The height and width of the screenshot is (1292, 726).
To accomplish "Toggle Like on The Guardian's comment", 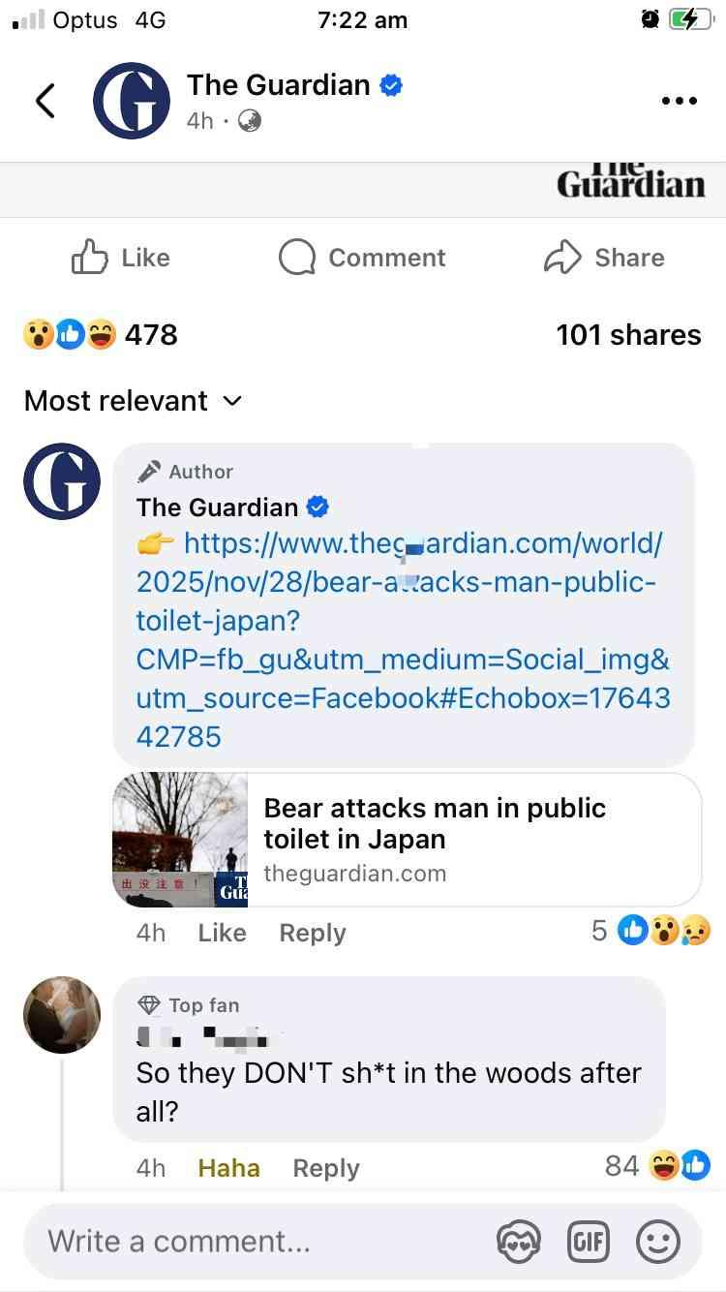I will pyautogui.click(x=222, y=933).
